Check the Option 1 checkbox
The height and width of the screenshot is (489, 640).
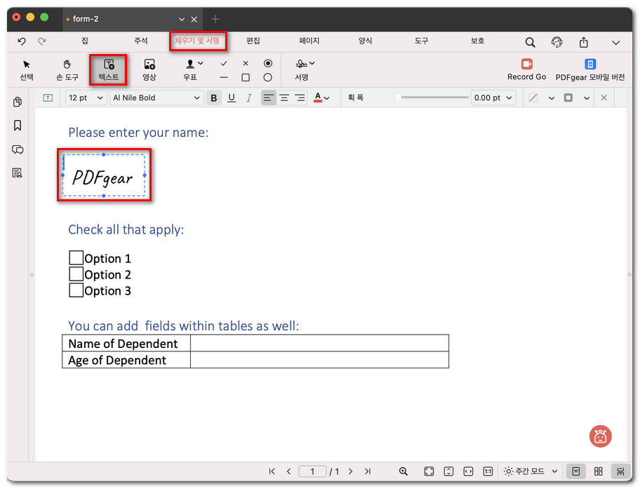[76, 258]
